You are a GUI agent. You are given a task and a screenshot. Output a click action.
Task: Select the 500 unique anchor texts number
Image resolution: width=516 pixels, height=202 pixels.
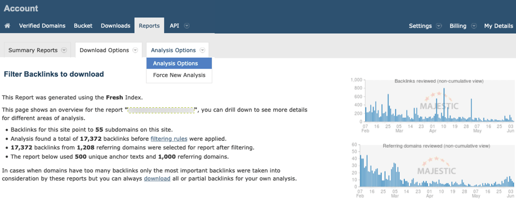click(81, 157)
